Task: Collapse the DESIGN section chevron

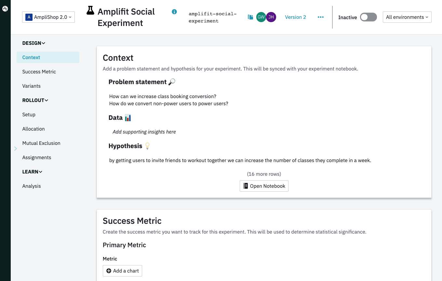Action: click(43, 43)
